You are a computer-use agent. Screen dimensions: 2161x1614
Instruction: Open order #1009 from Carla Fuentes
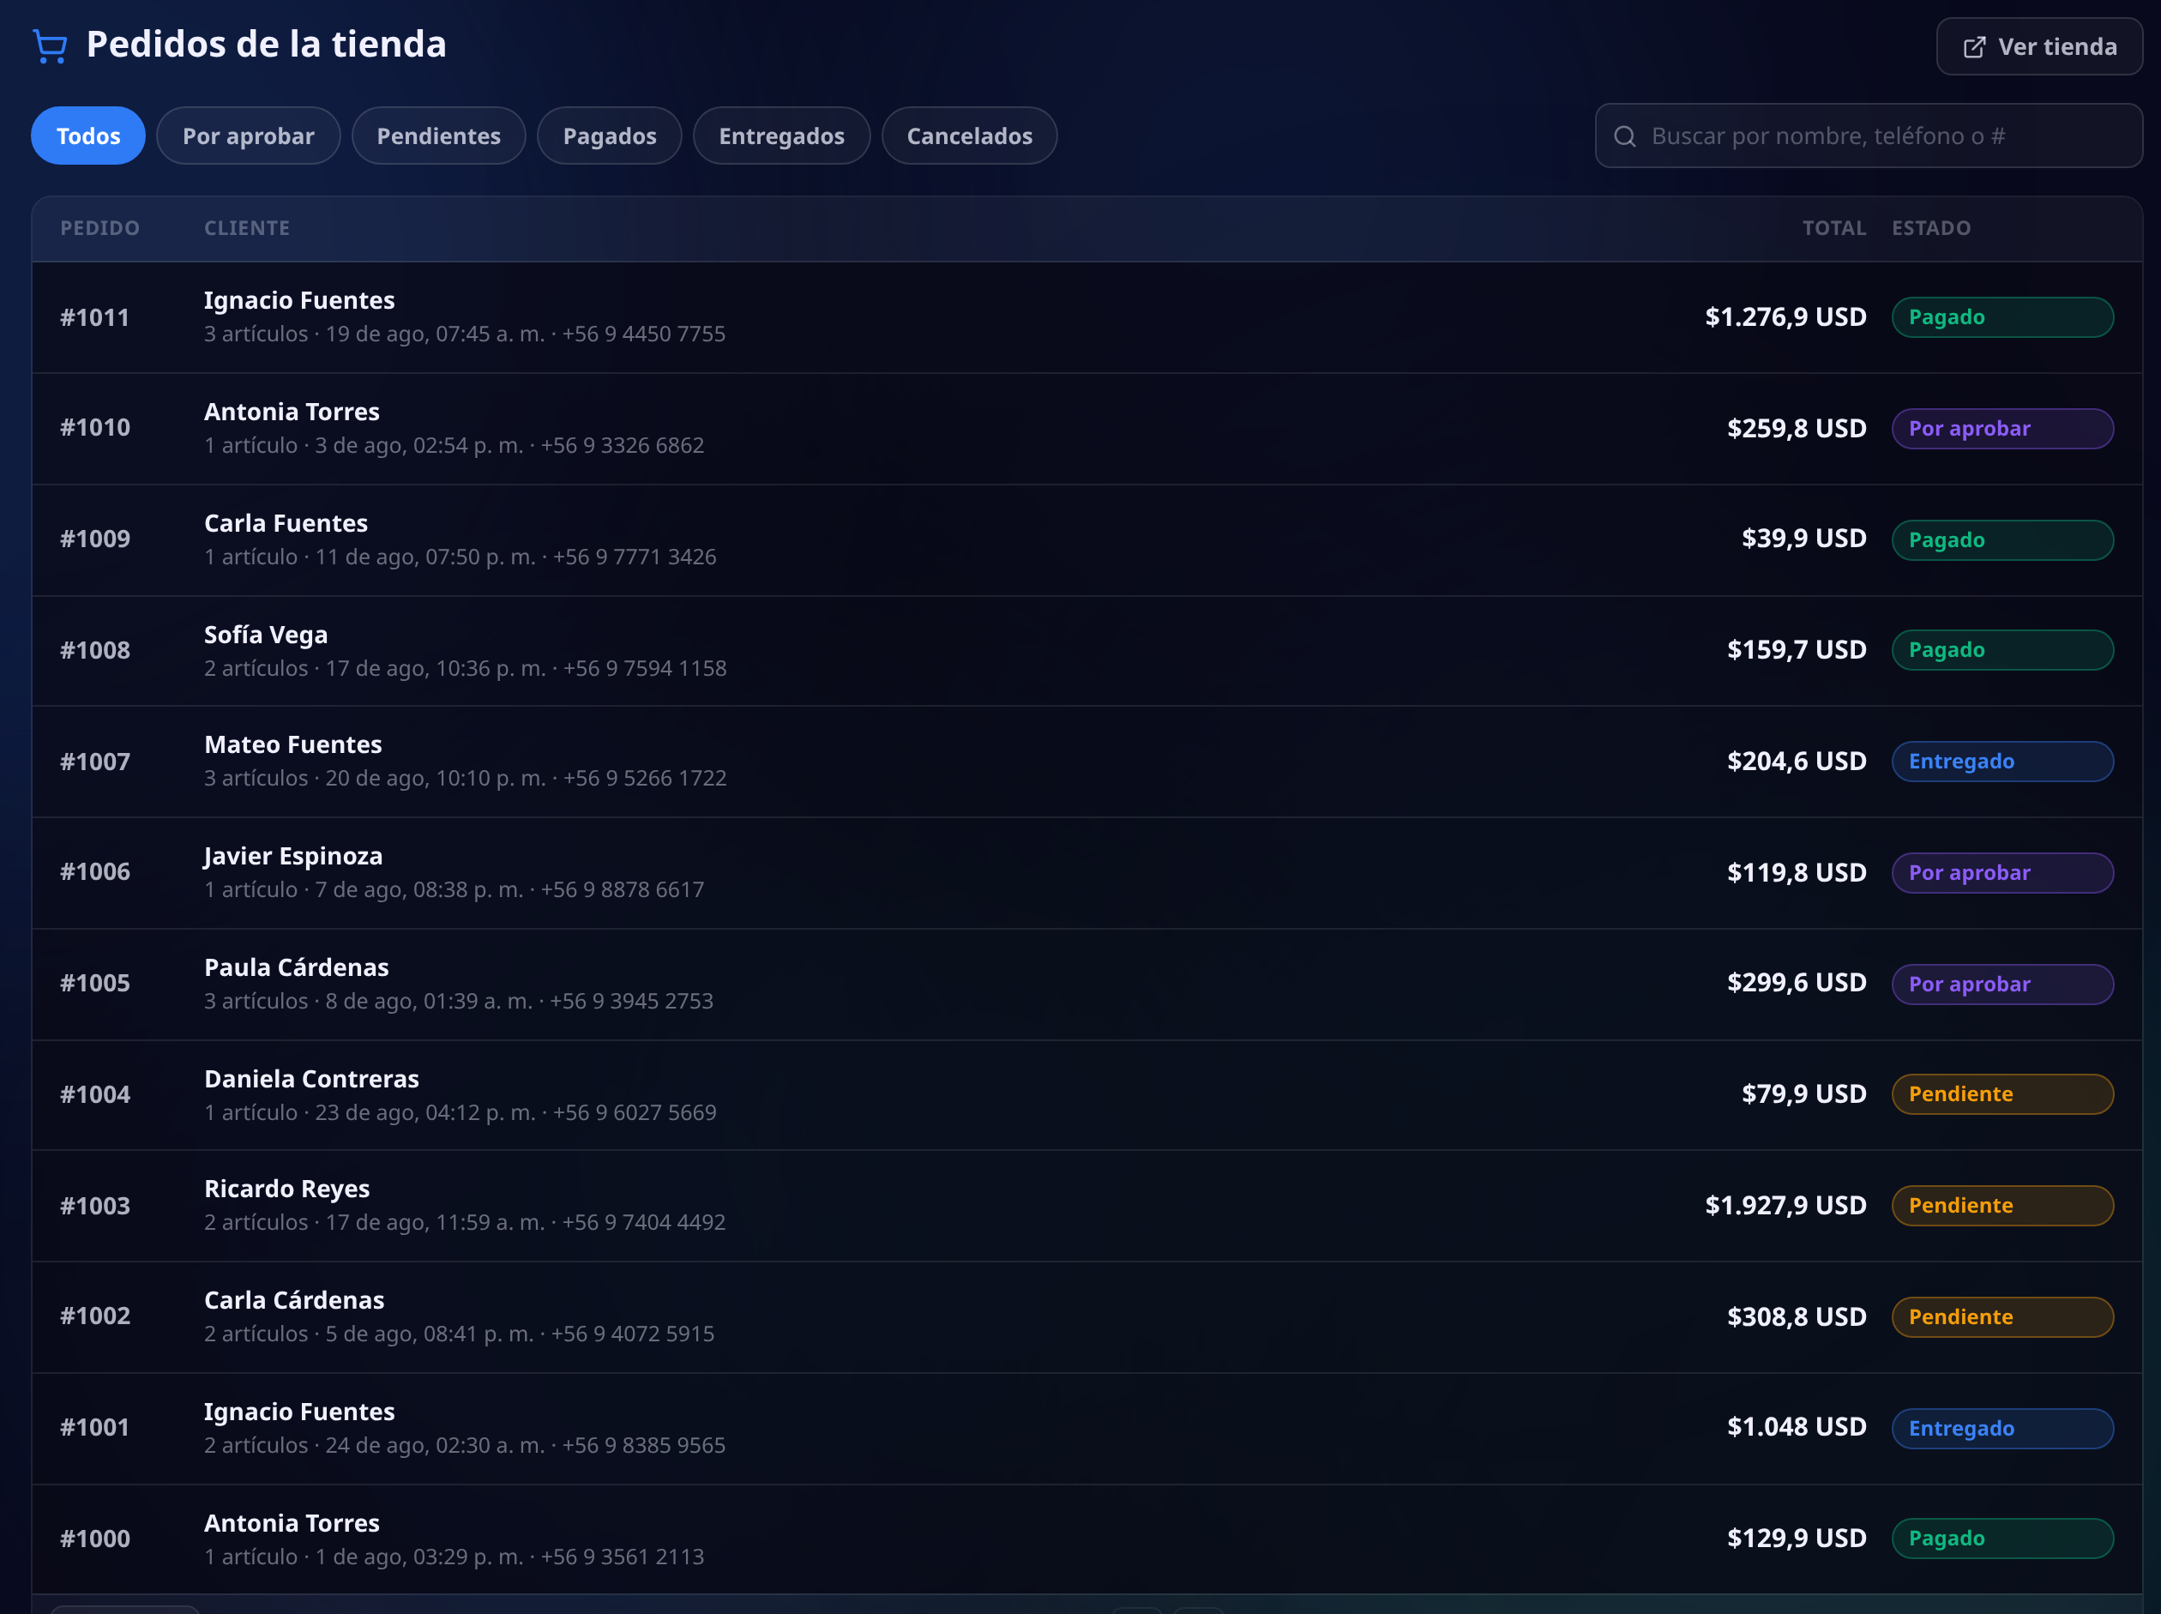1087,540
